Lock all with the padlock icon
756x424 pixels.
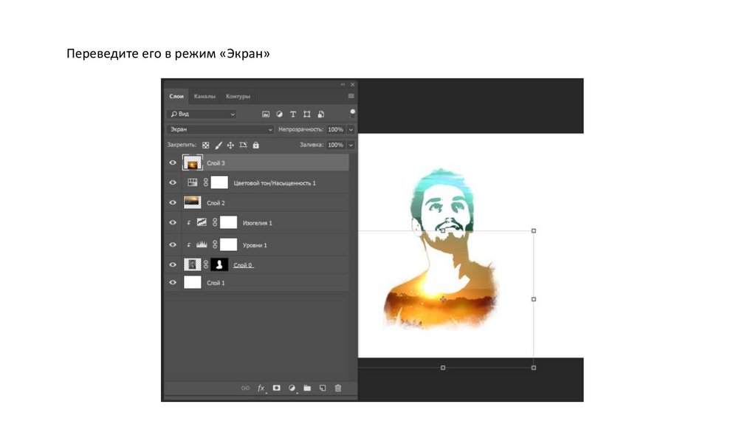pos(255,146)
